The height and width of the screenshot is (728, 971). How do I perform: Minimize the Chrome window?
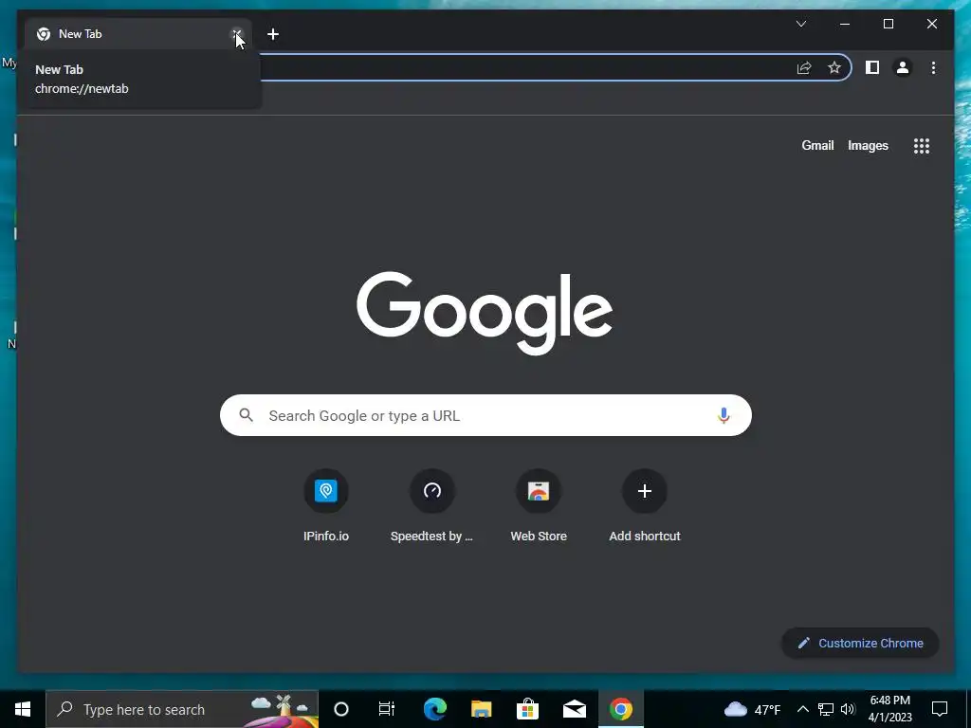pos(845,24)
